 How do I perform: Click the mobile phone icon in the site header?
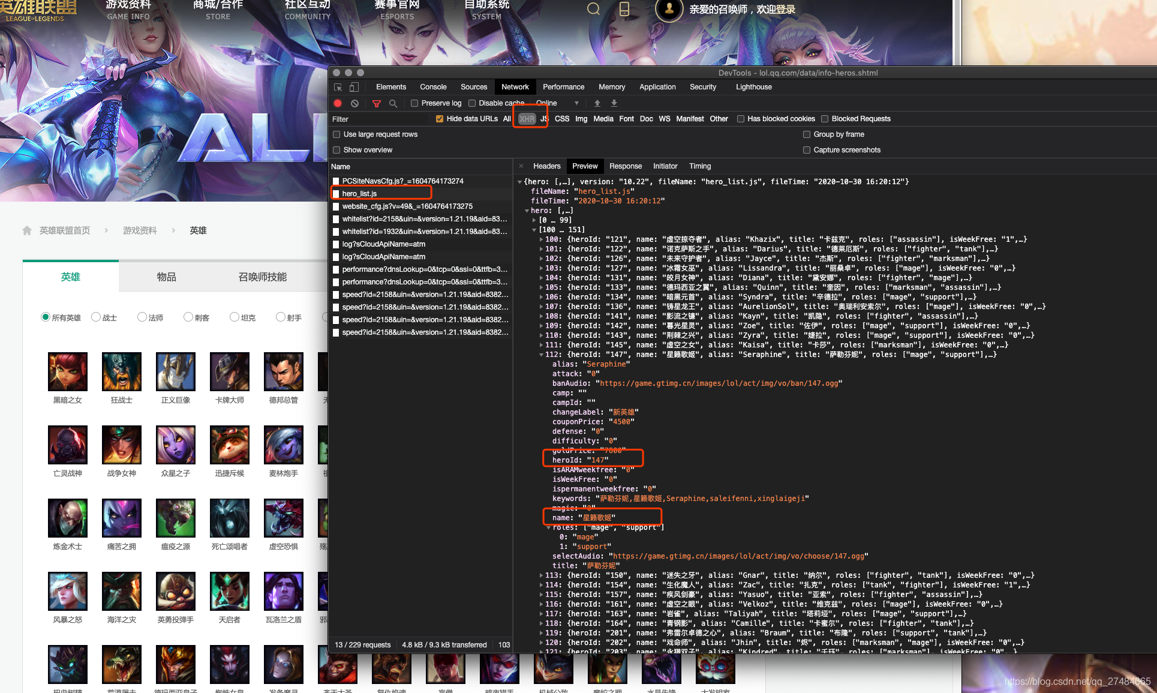pos(624,9)
